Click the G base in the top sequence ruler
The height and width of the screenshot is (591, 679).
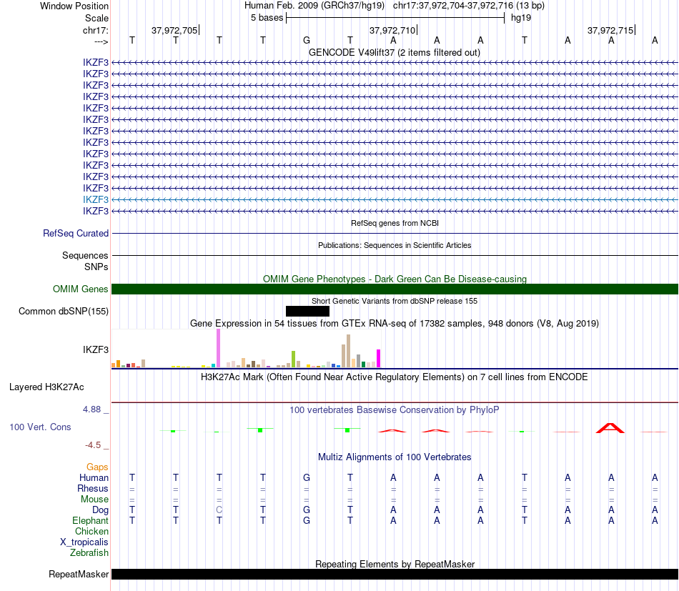(x=307, y=40)
